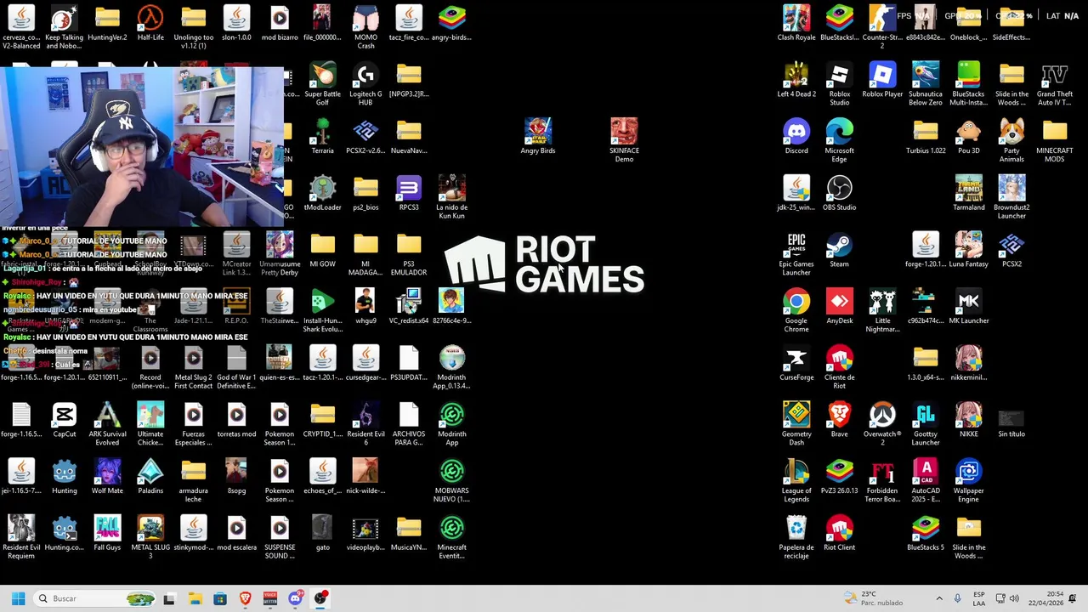Expand the hidden system tray icons
The height and width of the screenshot is (612, 1088).
[x=939, y=598]
